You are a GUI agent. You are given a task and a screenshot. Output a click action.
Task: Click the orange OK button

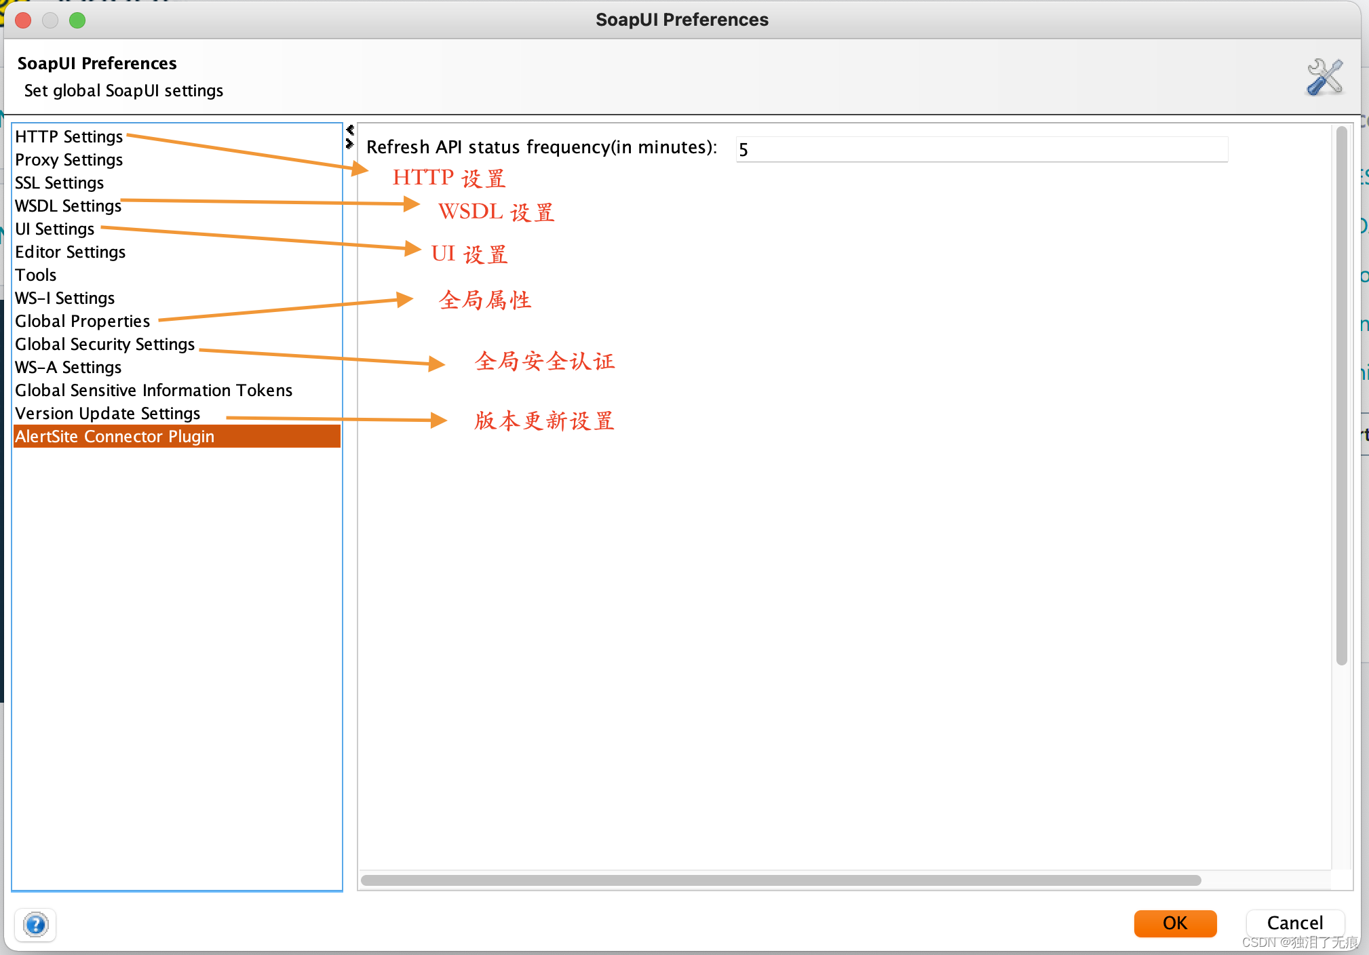(1174, 923)
